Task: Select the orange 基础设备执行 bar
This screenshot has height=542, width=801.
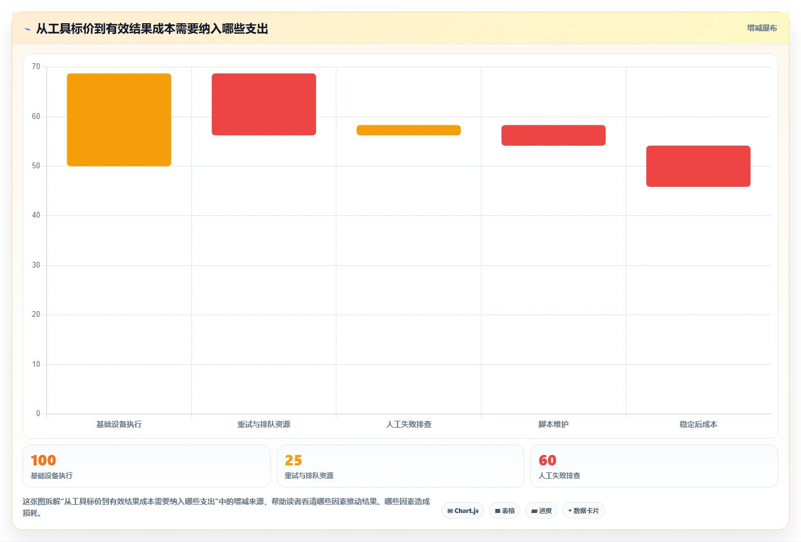Action: pyautogui.click(x=119, y=120)
